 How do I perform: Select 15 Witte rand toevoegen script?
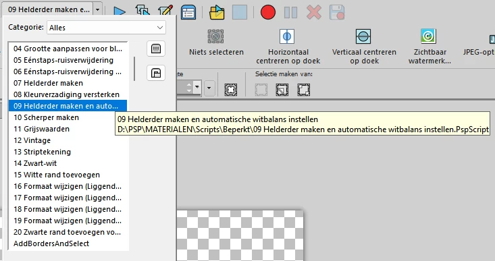(x=68, y=175)
